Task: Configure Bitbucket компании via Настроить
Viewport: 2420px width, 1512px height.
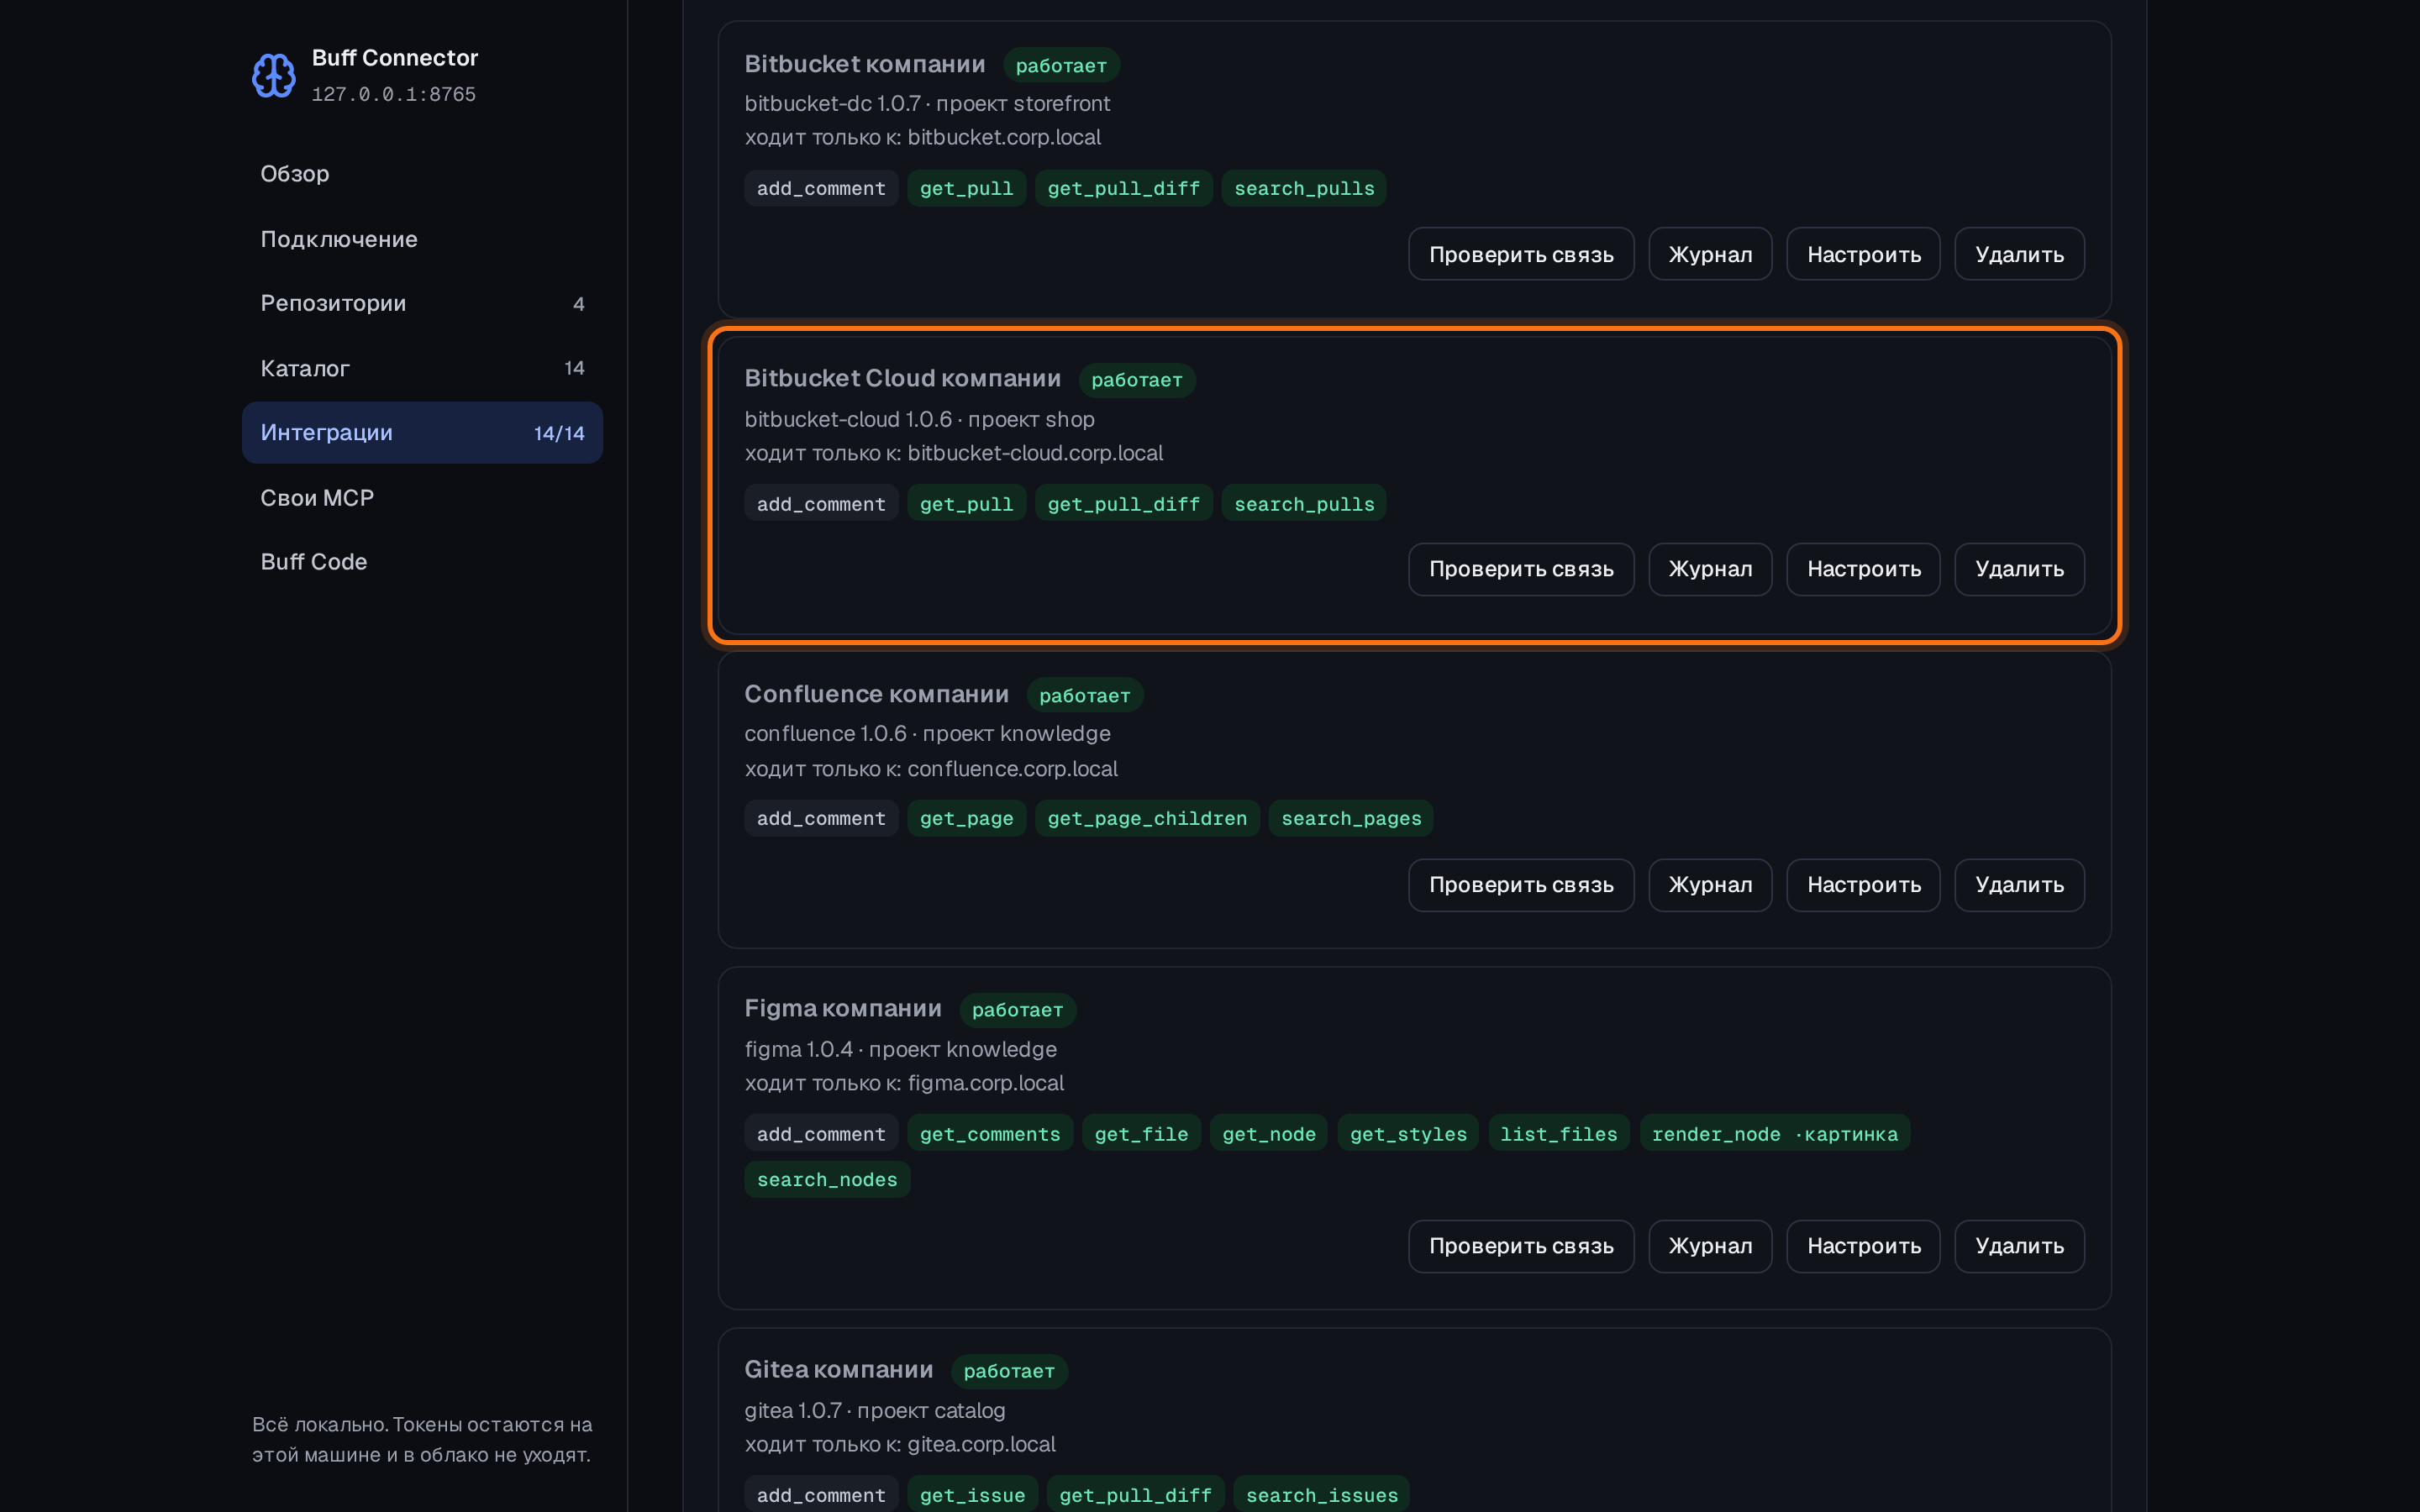Action: coord(1863,254)
